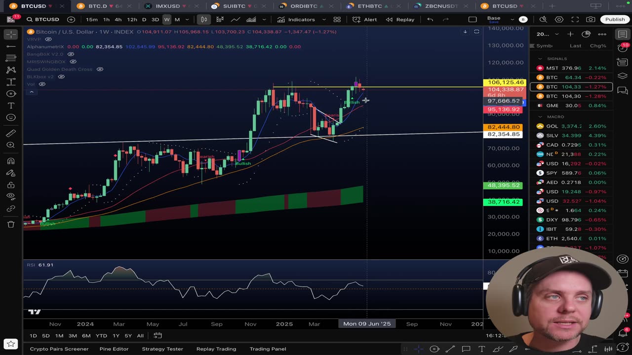Activate the zoom in tool
This screenshot has width=632, height=355.
pos(11,145)
